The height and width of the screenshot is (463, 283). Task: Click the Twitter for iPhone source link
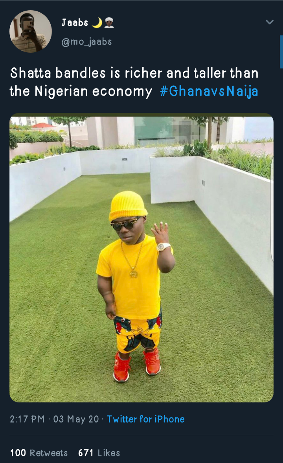[x=145, y=419]
